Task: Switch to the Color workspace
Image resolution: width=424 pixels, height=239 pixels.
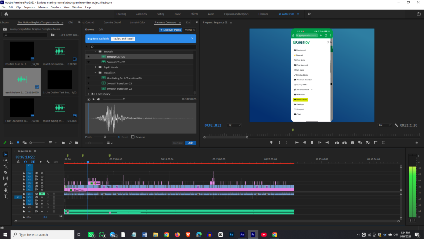Action: 177,14
